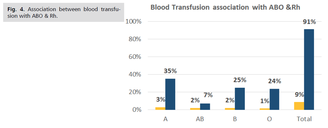
Task: Select the tall blue Total bar
Action: 309,69
